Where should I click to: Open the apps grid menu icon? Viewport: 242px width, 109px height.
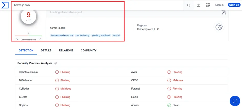[208, 5]
